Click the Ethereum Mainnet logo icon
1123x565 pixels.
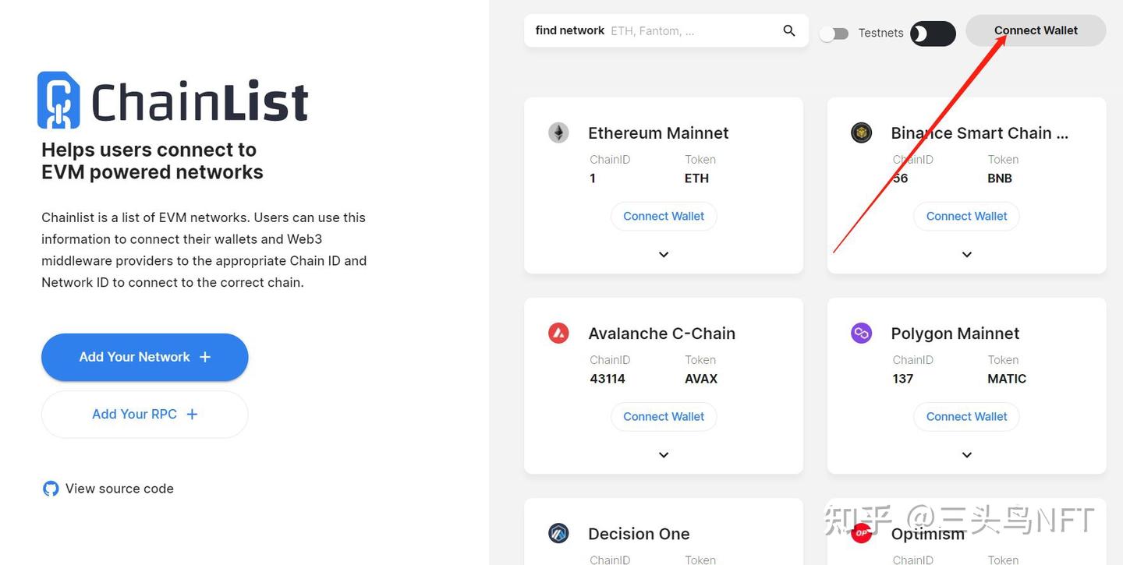coord(558,132)
